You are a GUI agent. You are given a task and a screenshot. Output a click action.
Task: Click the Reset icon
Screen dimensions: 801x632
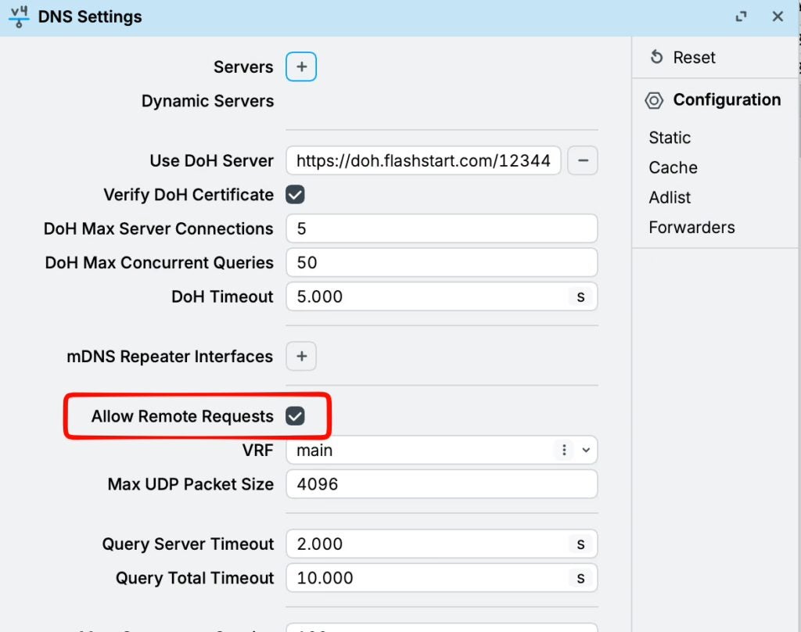tap(656, 57)
